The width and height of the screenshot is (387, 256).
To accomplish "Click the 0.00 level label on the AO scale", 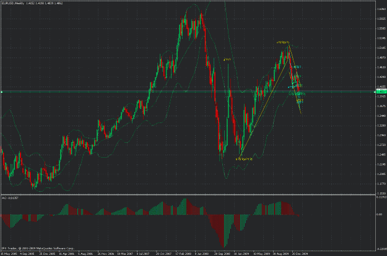I will 380,215.
